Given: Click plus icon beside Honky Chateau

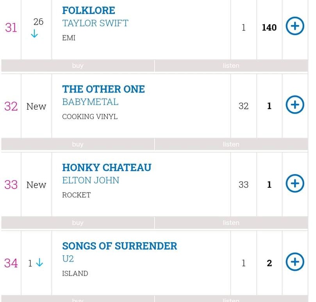Looking at the screenshot, I should click(295, 183).
